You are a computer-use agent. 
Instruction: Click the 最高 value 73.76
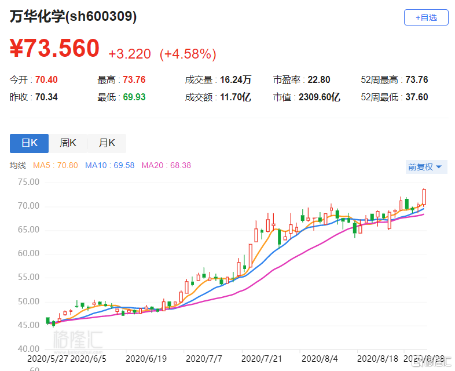[134, 79]
